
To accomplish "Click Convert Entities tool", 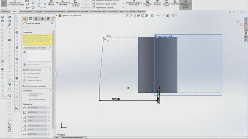I will (x=63, y=3).
